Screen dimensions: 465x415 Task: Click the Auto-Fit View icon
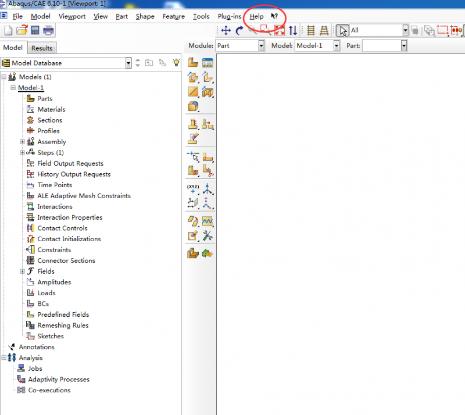pos(280,30)
